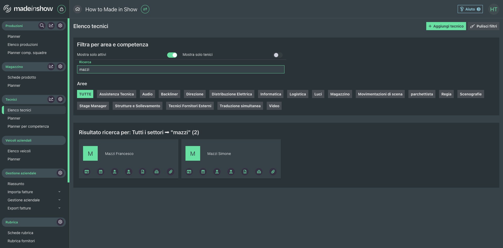Image resolution: width=503 pixels, height=248 pixels.
Task: Expand the Gestione aziendale sidebar item chevron
Action: (x=59, y=200)
